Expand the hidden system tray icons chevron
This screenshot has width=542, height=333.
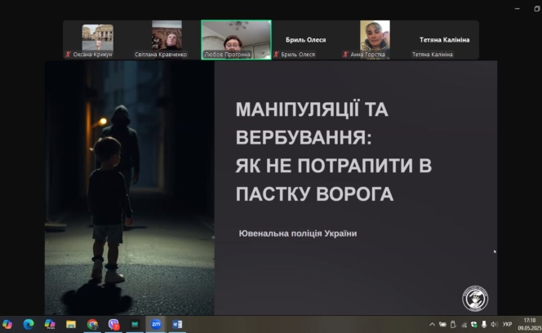click(x=433, y=324)
